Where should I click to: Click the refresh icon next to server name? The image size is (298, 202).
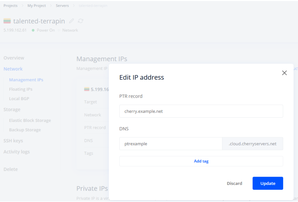tap(80, 21)
